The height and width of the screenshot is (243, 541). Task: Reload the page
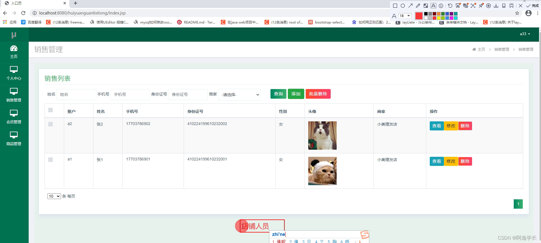(23, 13)
